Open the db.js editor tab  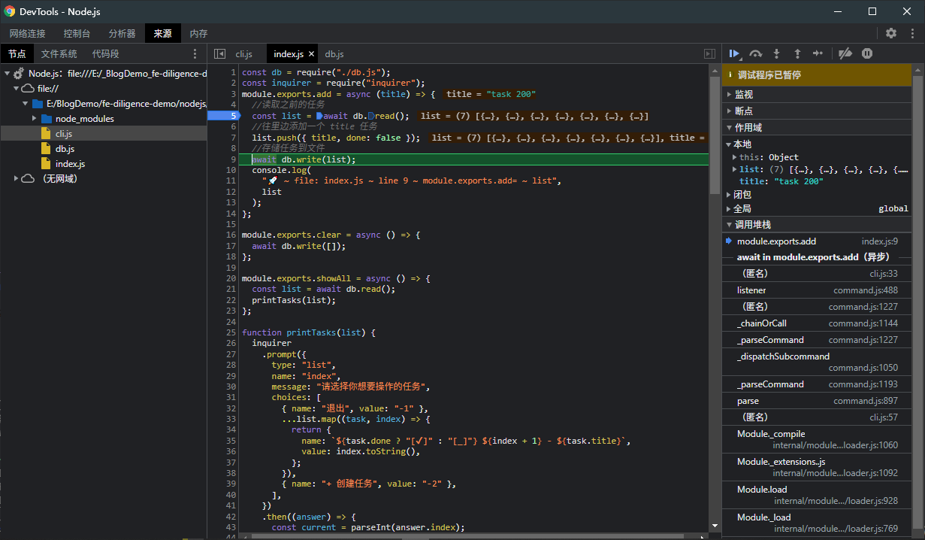click(x=334, y=54)
